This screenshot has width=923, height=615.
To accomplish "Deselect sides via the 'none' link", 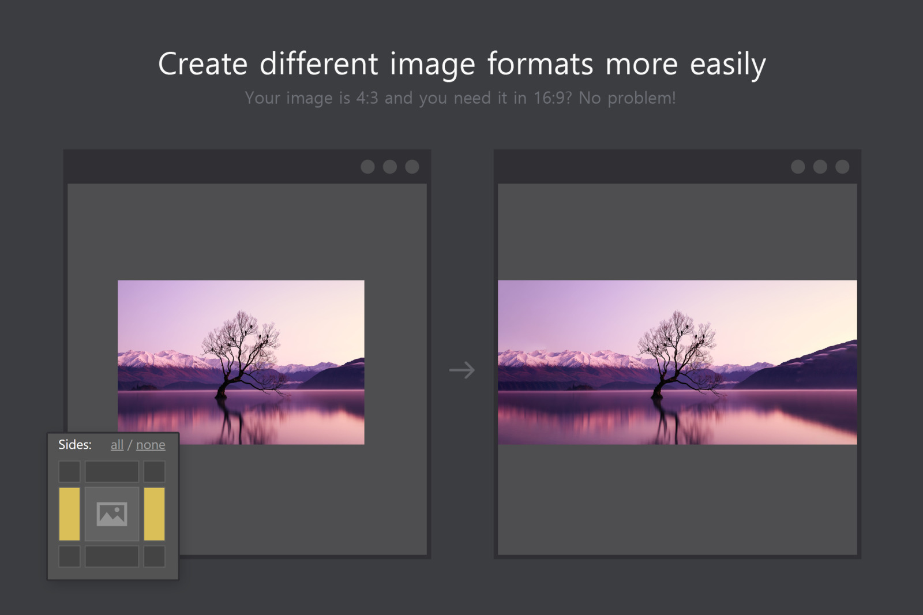I will 151,445.
